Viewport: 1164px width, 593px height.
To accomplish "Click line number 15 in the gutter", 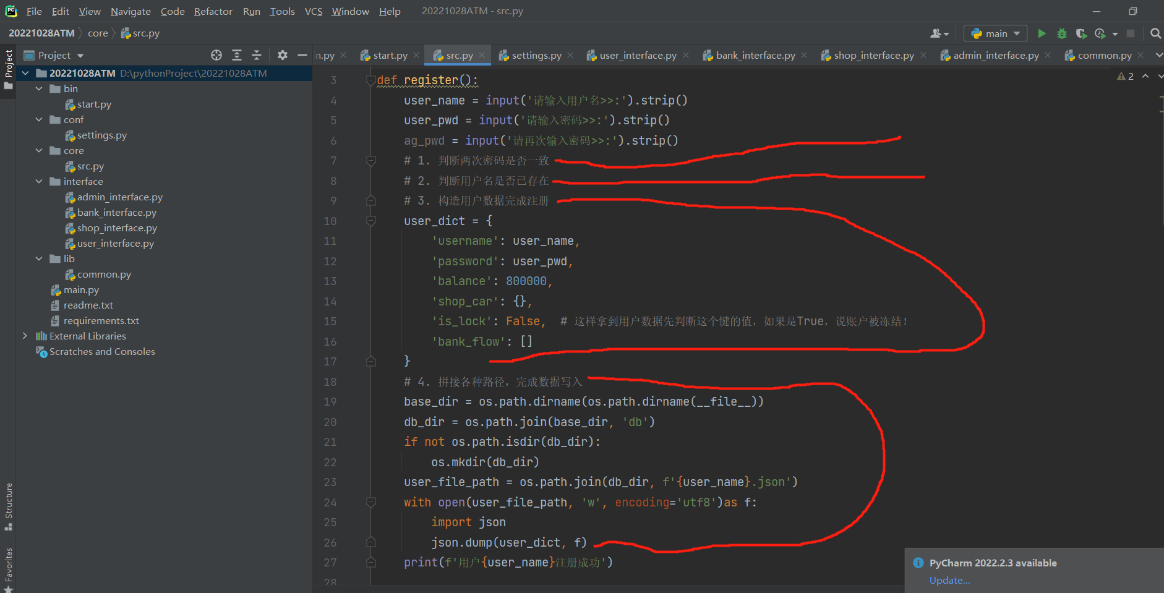I will 330,322.
